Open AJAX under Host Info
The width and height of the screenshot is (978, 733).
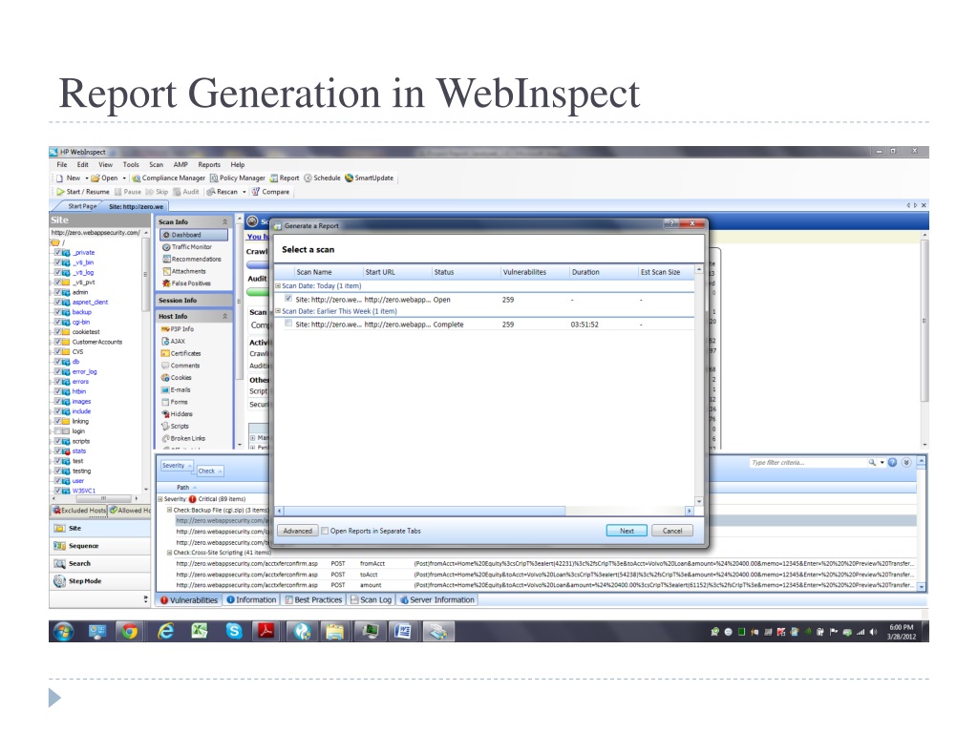coord(174,342)
